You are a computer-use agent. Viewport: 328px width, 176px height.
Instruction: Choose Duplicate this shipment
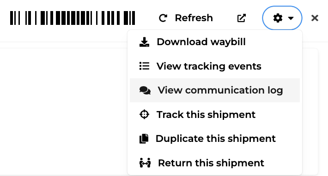(215, 139)
